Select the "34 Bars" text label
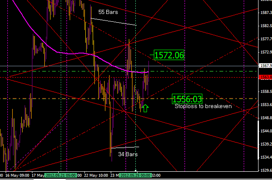 pyautogui.click(x=128, y=154)
